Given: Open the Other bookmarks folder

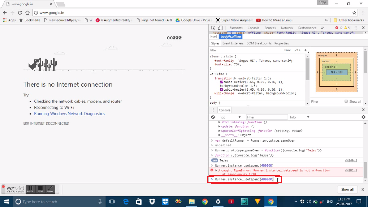Looking at the screenshot, I should click(349, 20).
